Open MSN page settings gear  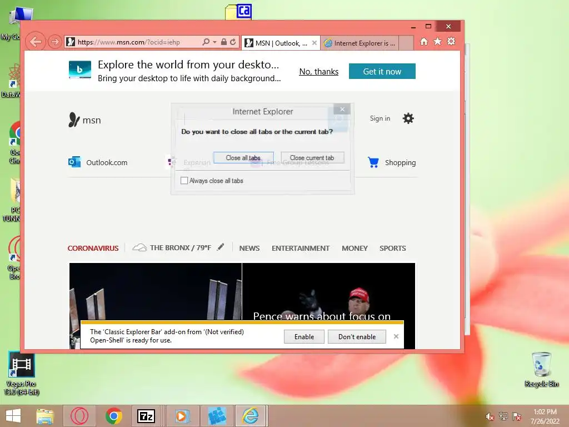tap(408, 118)
